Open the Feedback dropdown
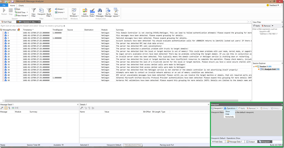 (273, 5)
